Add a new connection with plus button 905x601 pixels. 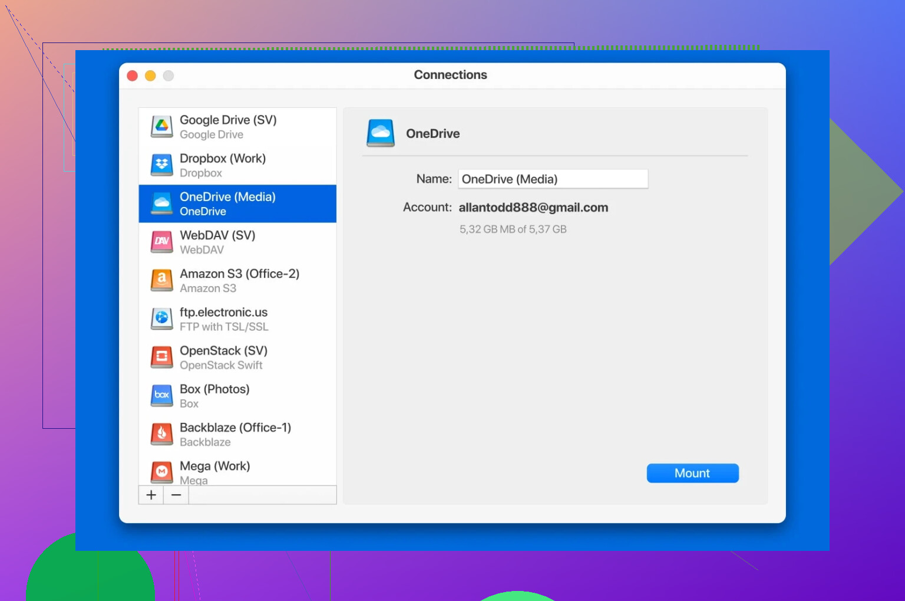(x=151, y=495)
